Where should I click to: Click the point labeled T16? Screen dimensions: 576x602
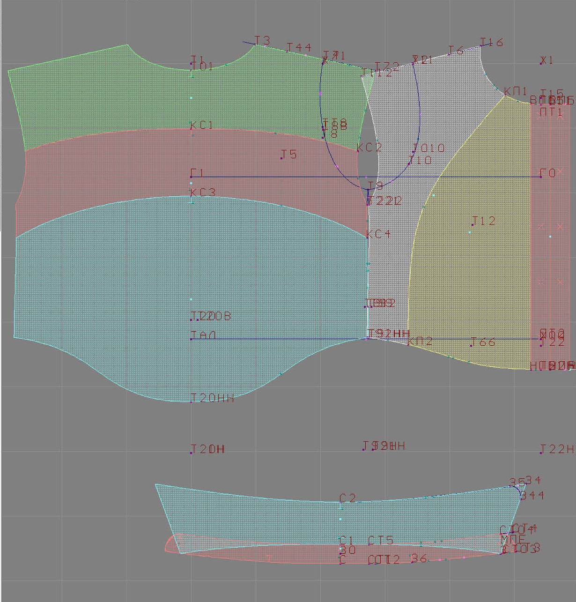coord(481,46)
